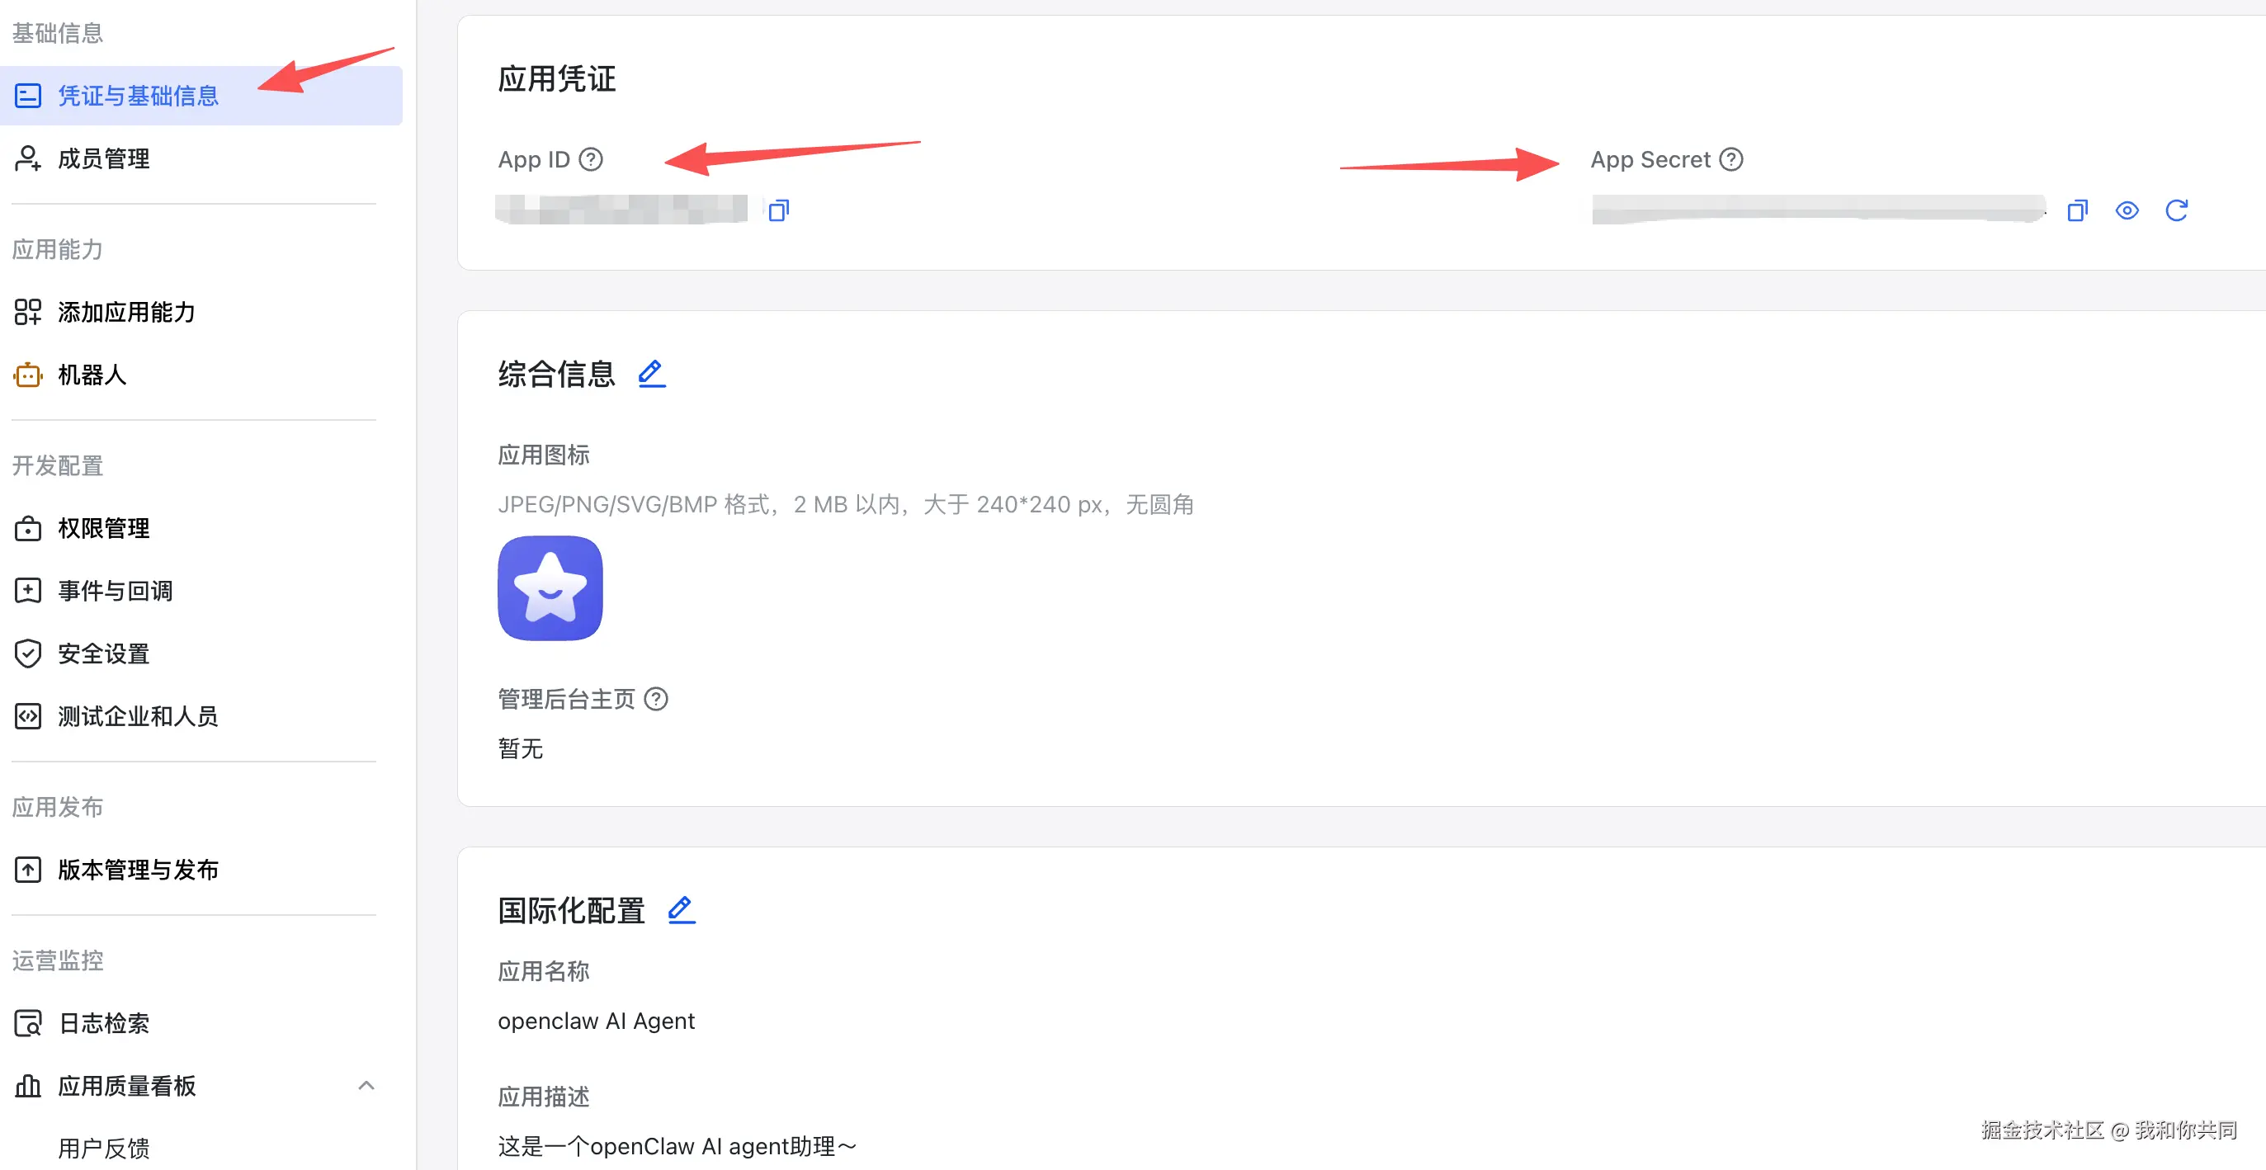Show help for 管理后台主页
The image size is (2266, 1170).
click(x=656, y=699)
